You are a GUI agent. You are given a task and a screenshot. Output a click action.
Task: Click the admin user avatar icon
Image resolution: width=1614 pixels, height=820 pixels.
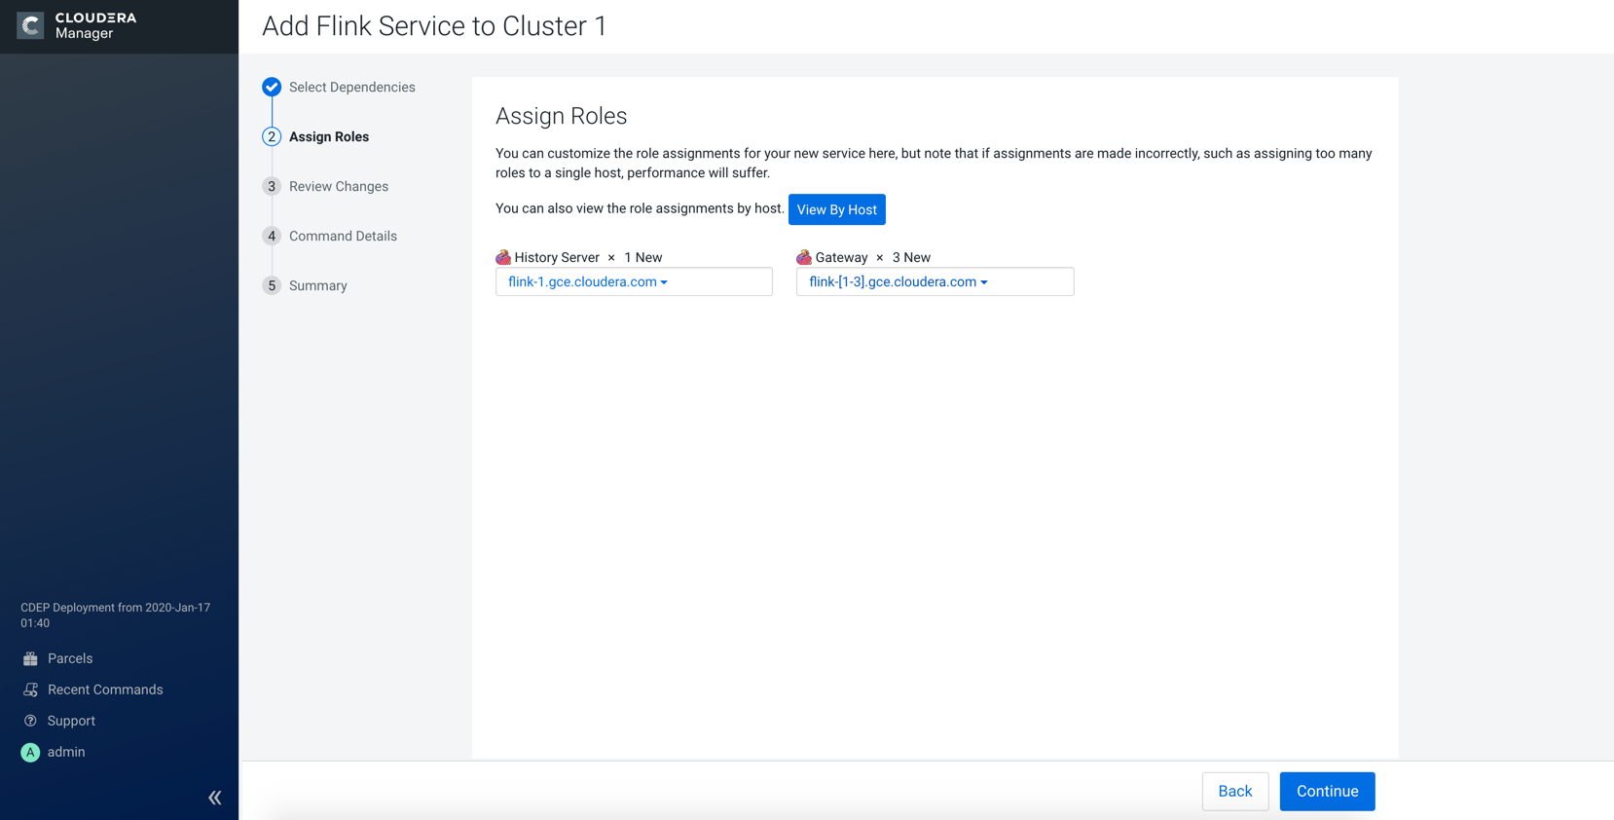pyautogui.click(x=30, y=753)
